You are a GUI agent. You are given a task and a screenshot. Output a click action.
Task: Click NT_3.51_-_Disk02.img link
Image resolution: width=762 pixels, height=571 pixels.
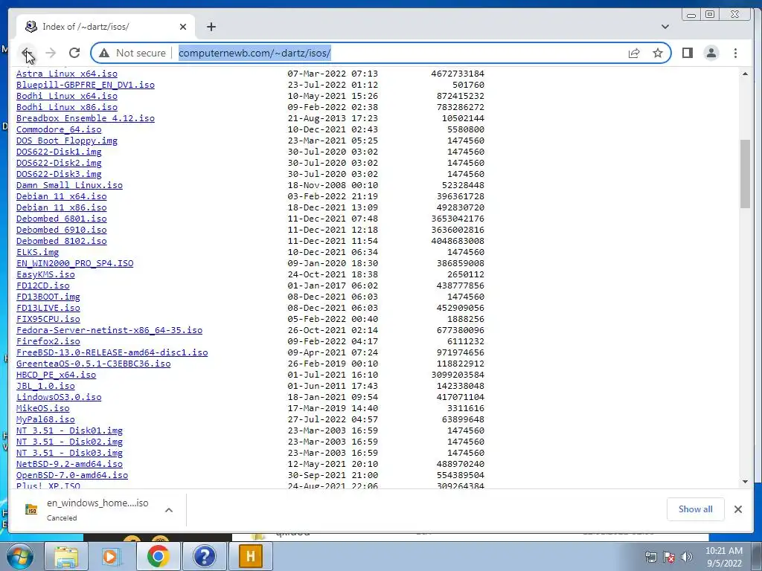tap(69, 442)
